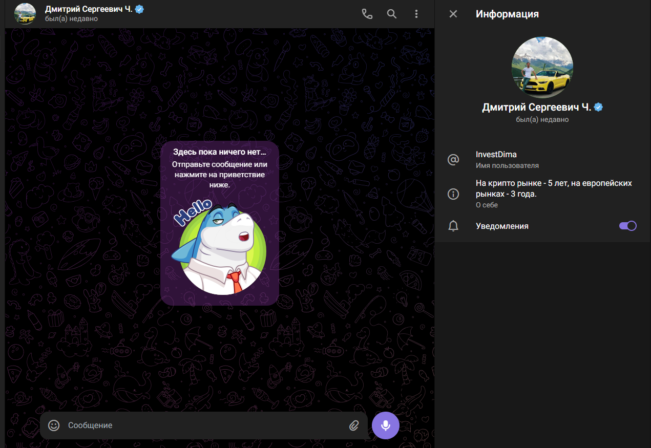Open the emoji picker smiley icon
The height and width of the screenshot is (448, 651).
pyautogui.click(x=54, y=425)
